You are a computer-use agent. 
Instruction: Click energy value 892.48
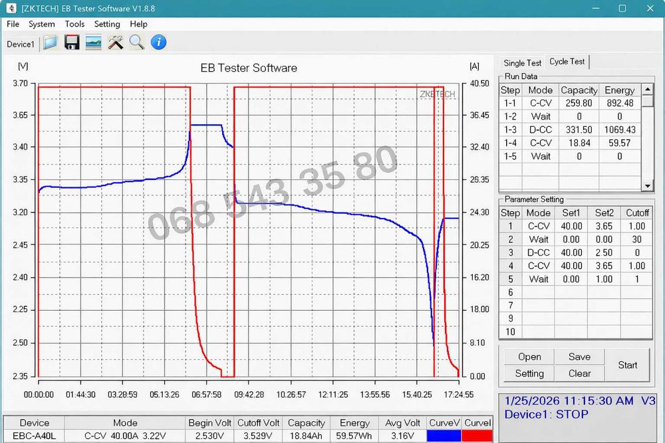620,103
